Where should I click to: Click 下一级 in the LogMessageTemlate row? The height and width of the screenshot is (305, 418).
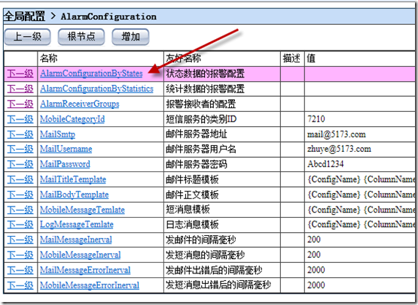[x=20, y=225]
